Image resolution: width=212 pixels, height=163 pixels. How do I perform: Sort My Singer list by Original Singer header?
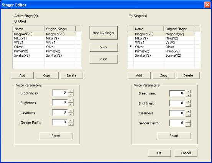[x=179, y=29]
